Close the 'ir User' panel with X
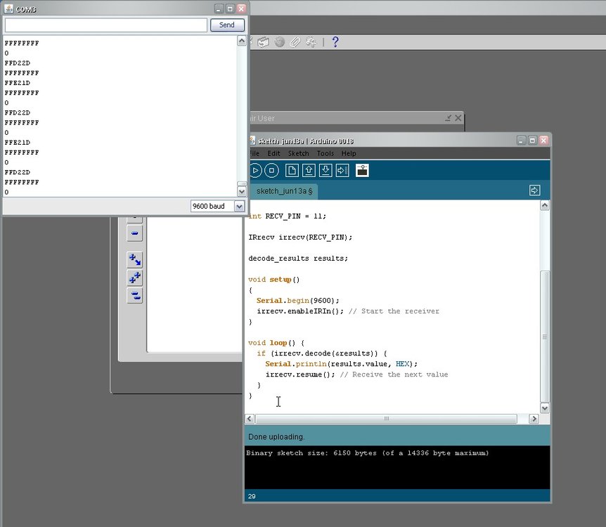Image resolution: width=606 pixels, height=527 pixels. pos(458,118)
